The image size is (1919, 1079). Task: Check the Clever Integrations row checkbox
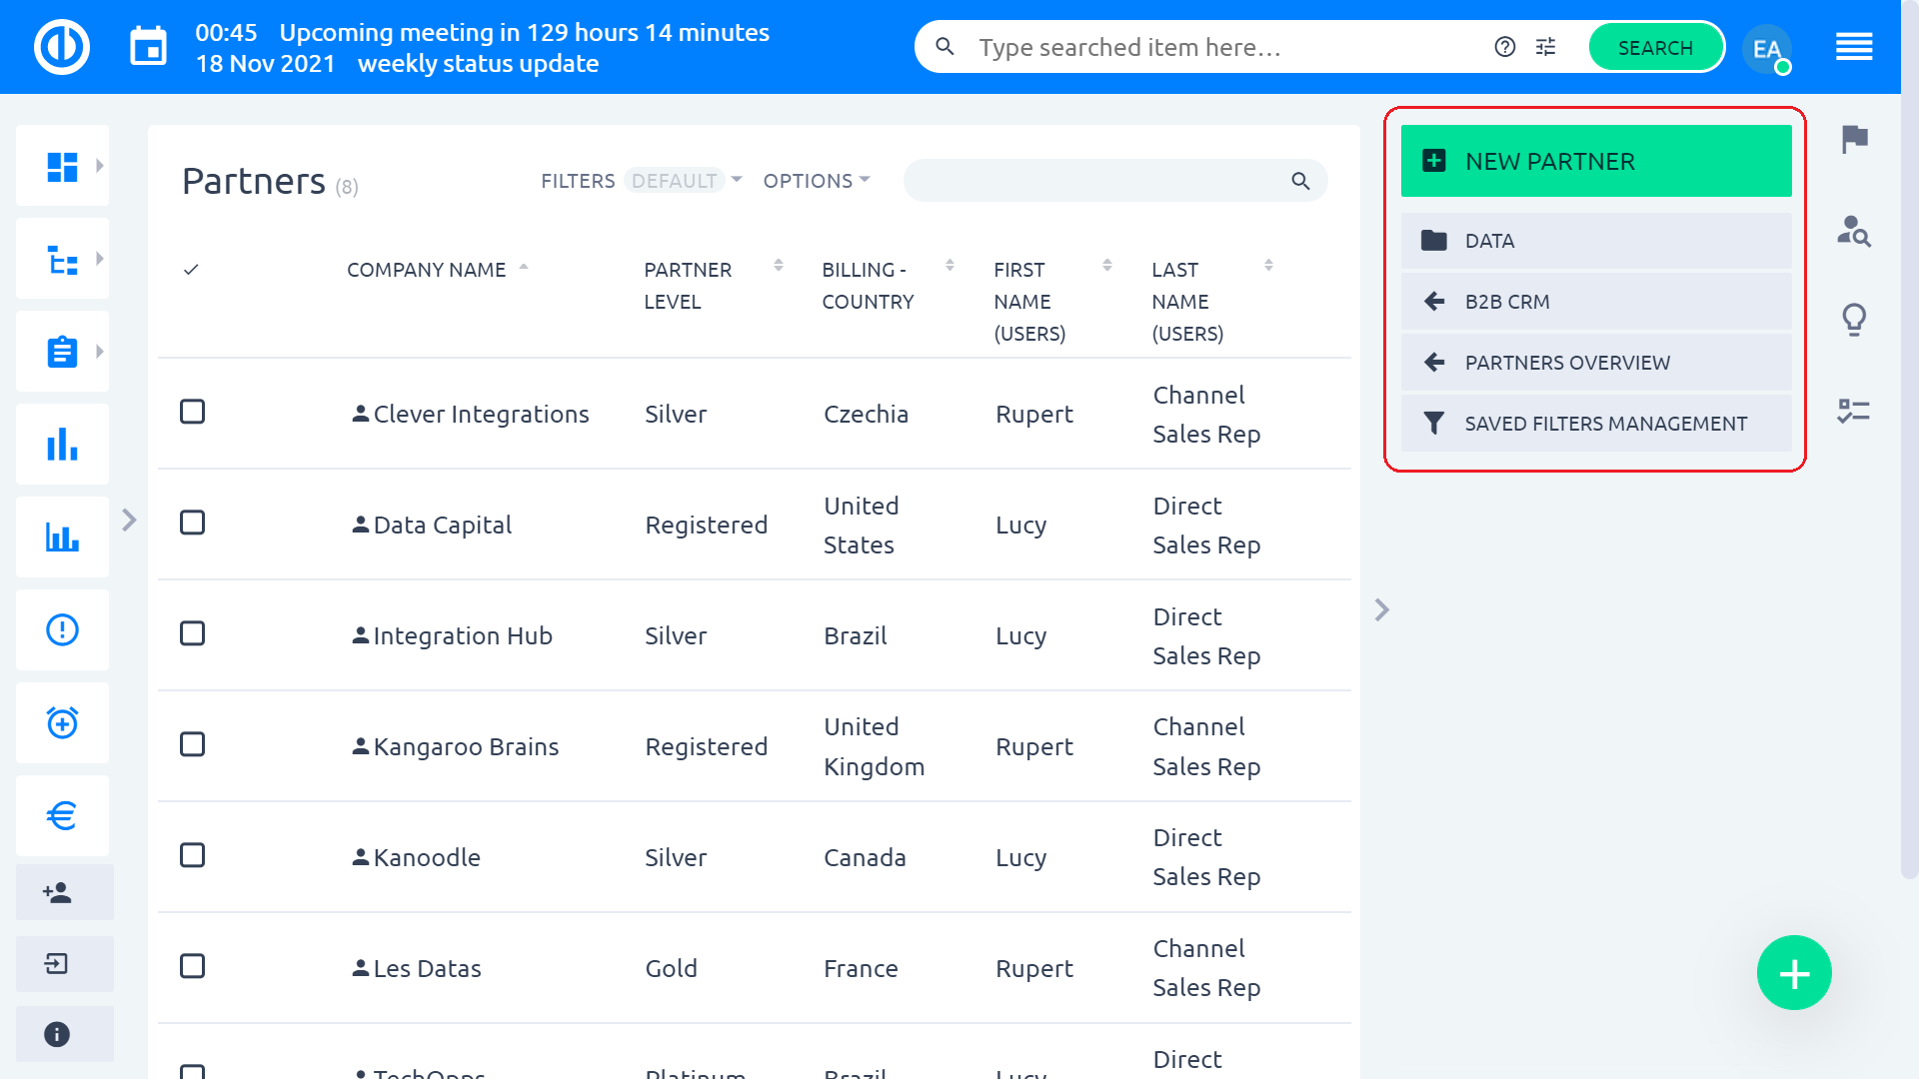(192, 413)
